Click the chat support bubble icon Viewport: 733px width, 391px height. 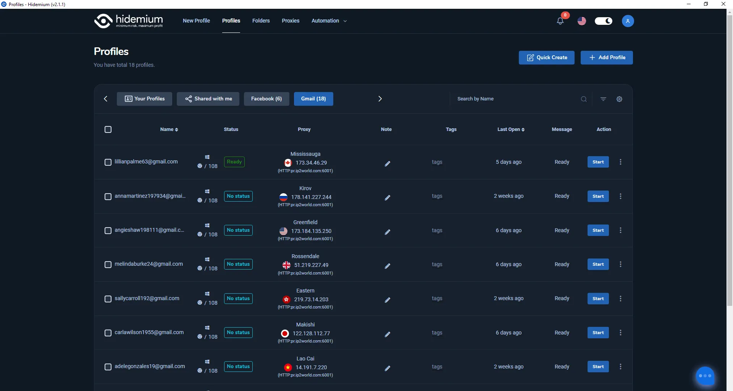tap(705, 376)
